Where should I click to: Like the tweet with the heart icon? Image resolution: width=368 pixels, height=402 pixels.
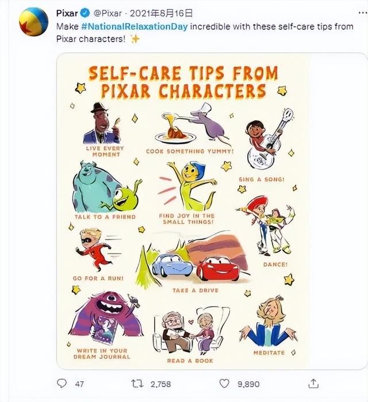[x=224, y=384]
